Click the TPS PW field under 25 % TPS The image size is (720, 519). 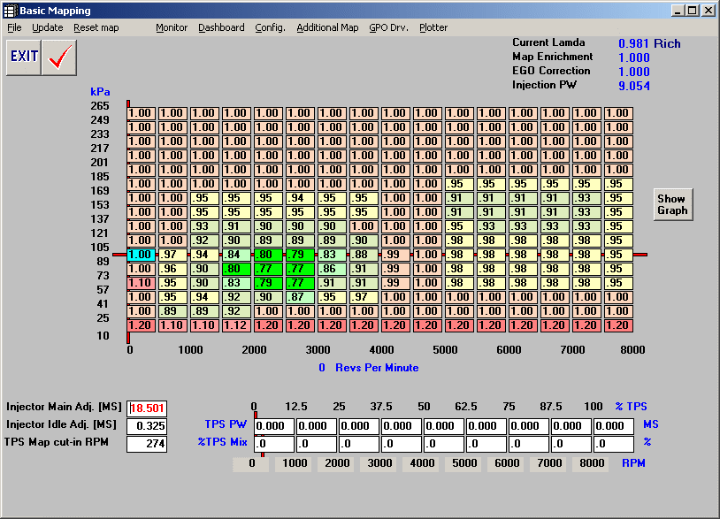(359, 426)
